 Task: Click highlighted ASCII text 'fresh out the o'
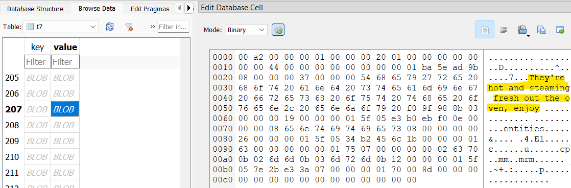(532, 98)
